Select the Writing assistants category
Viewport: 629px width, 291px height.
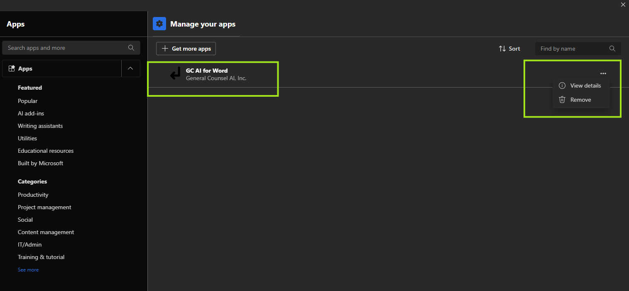click(x=40, y=126)
